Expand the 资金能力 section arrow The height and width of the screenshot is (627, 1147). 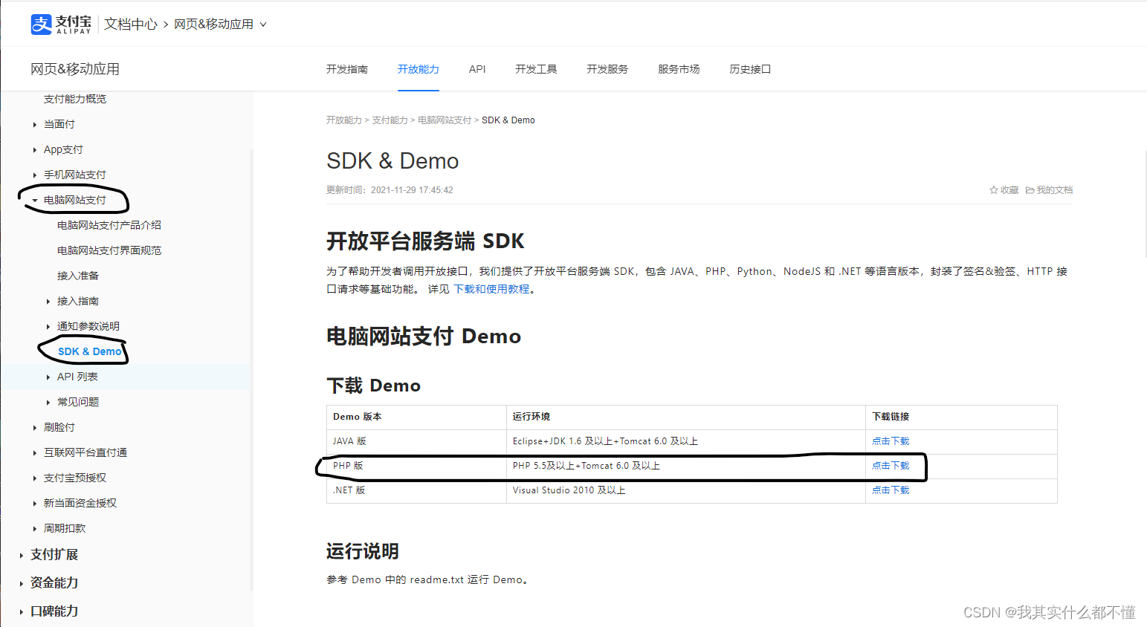coord(22,584)
